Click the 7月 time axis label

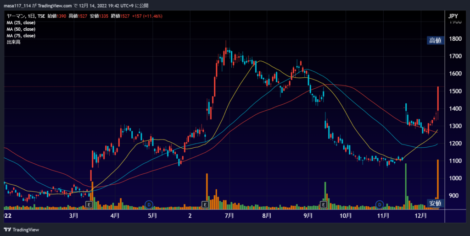pos(229,216)
